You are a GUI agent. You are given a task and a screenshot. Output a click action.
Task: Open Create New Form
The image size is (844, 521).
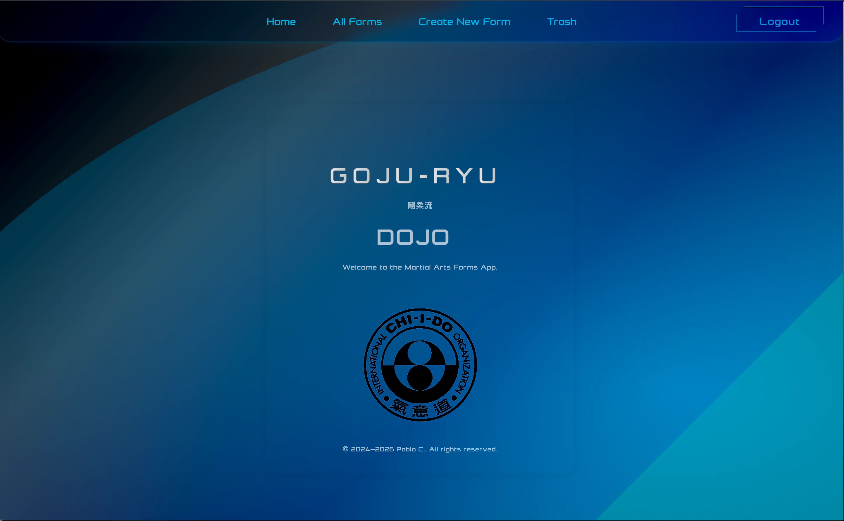[464, 22]
